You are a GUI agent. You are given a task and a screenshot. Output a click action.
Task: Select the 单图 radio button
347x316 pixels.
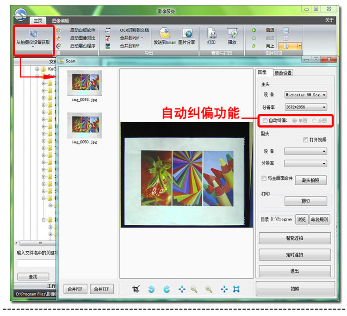pos(294,121)
